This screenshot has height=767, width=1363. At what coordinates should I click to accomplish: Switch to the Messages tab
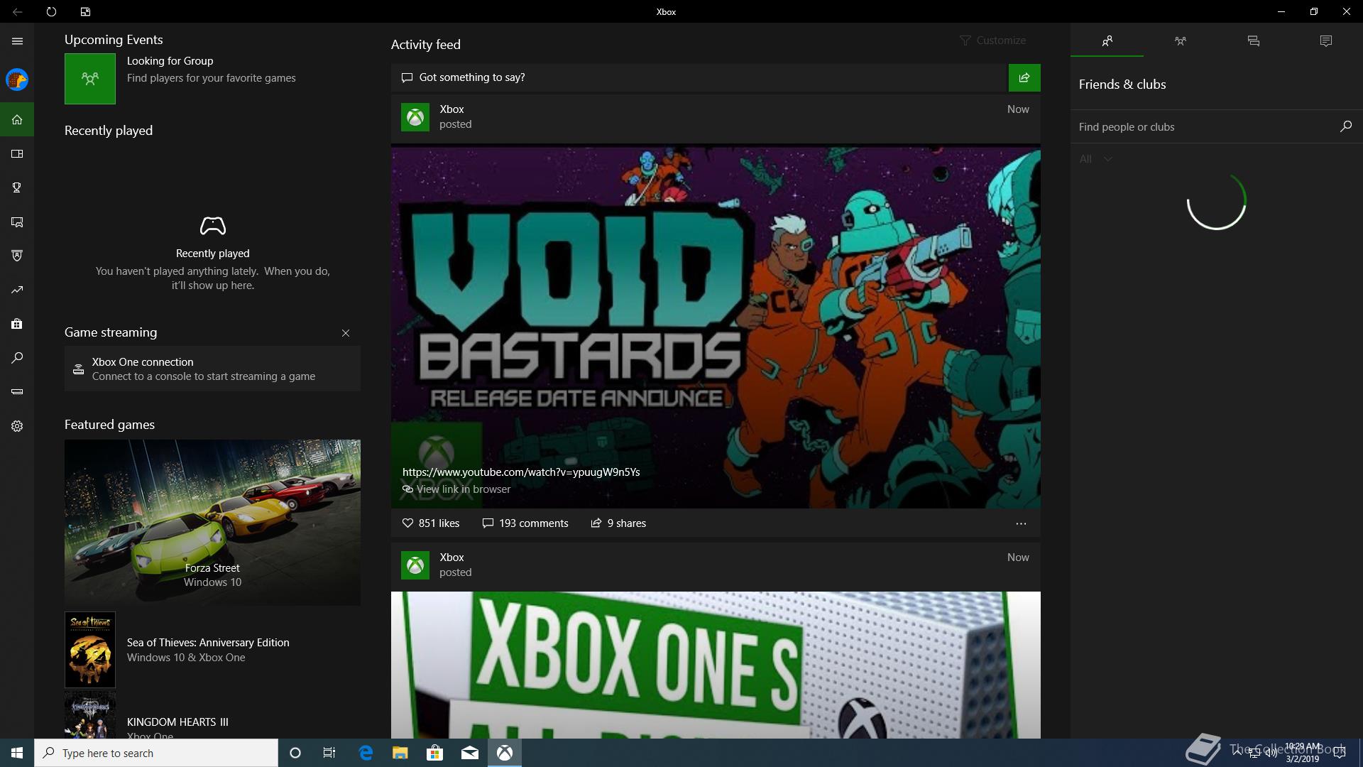tap(1254, 41)
